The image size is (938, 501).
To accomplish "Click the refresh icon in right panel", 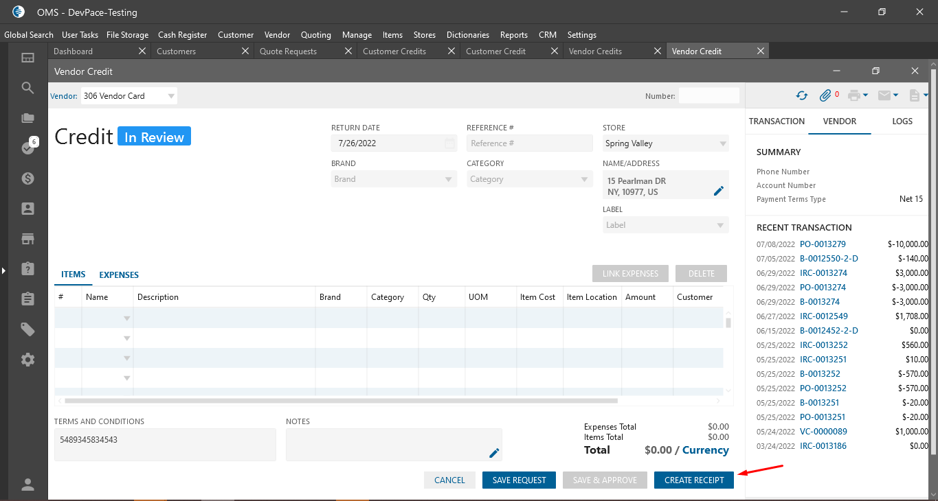I will click(801, 96).
